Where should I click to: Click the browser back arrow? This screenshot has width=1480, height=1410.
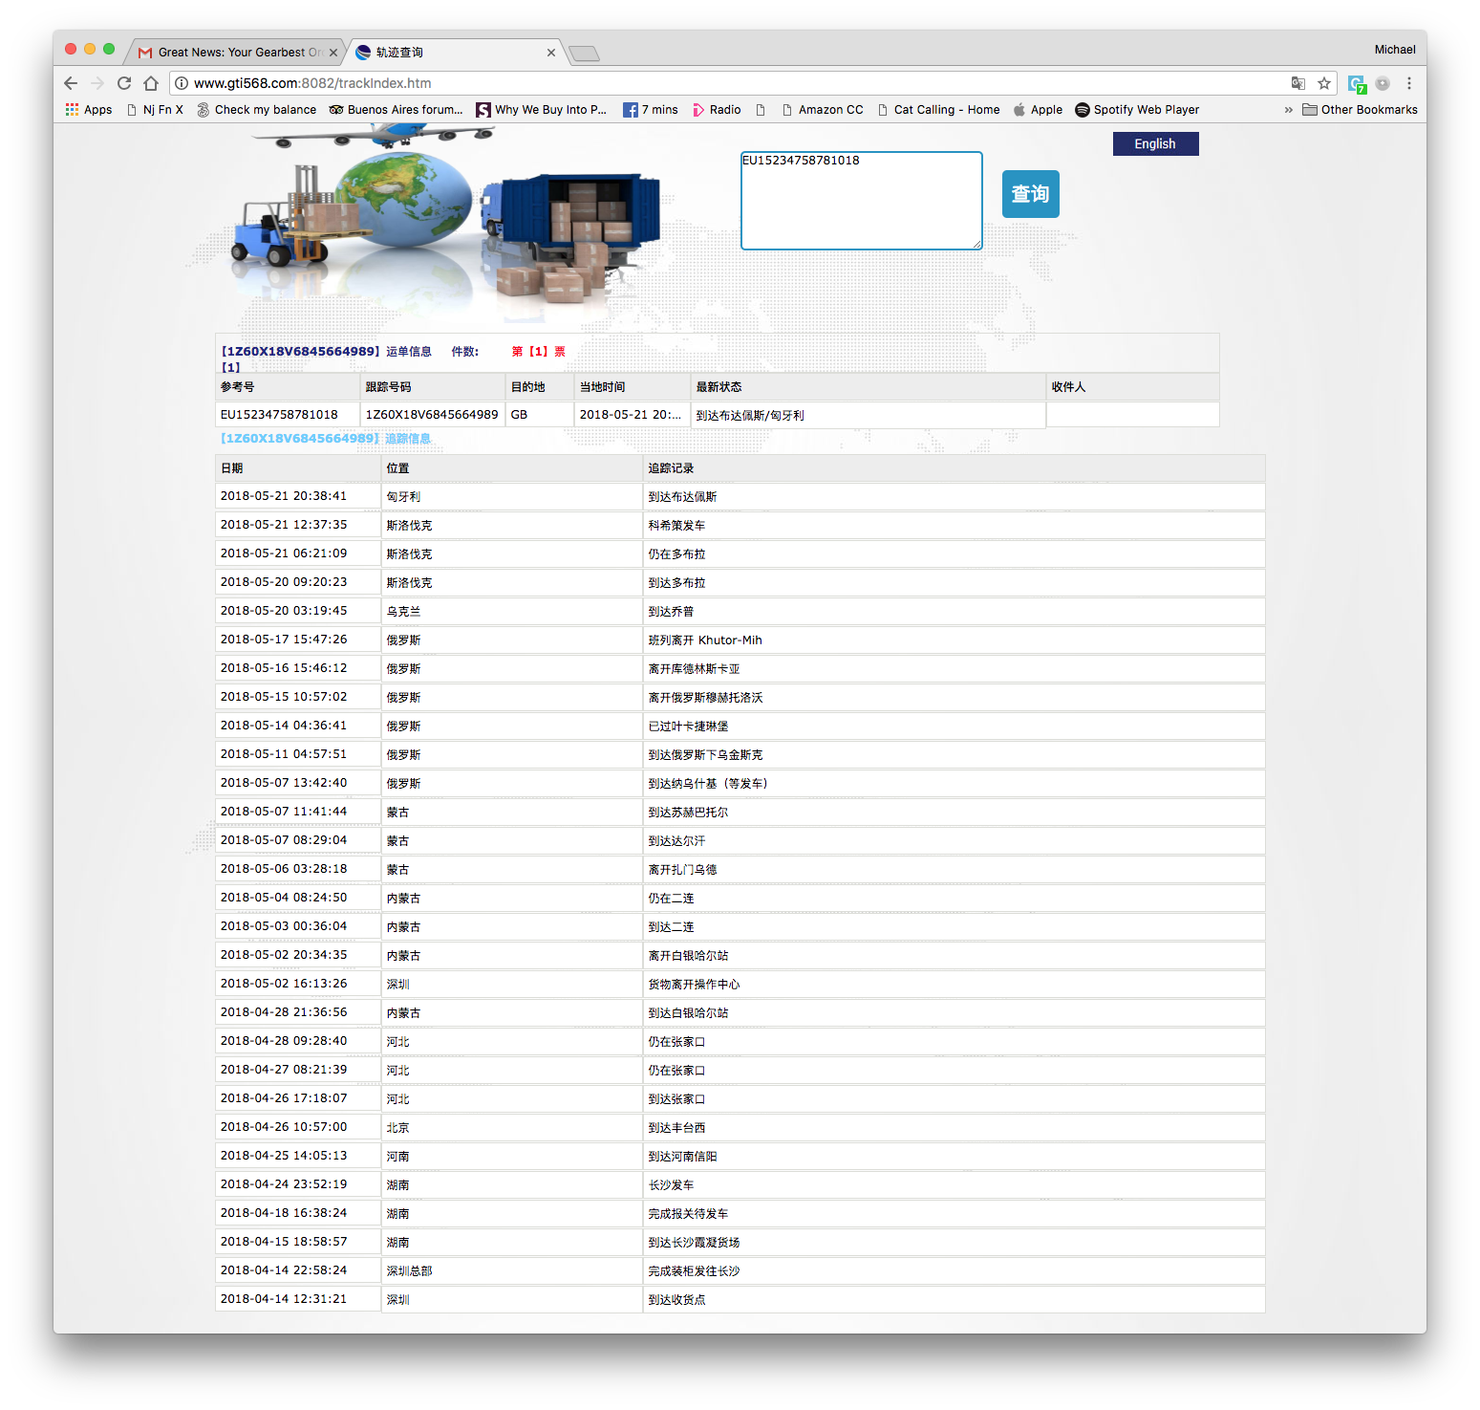(71, 83)
